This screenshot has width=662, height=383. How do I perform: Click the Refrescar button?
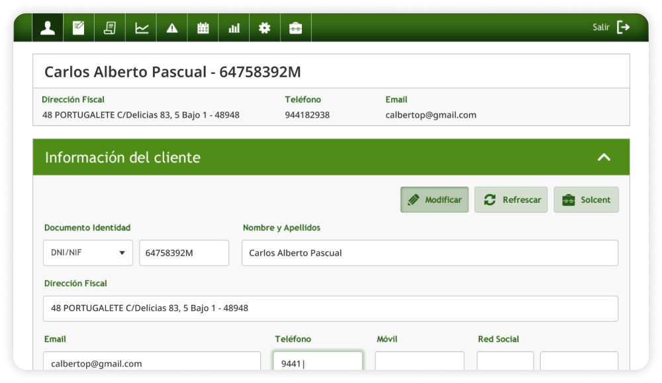(x=511, y=199)
